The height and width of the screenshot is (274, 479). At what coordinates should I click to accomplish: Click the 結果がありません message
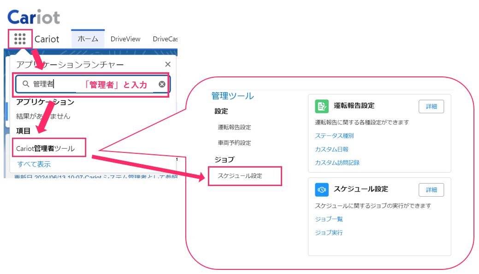43,116
